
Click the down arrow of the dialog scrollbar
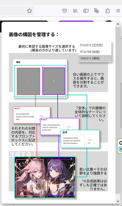(118, 201)
